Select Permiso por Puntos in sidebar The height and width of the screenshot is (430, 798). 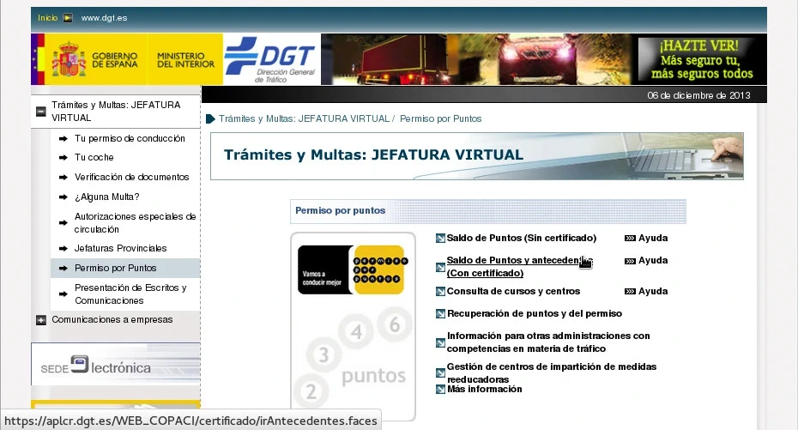click(115, 268)
